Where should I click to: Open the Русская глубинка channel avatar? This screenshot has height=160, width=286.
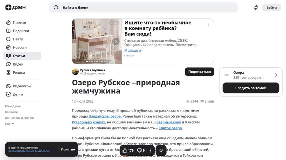point(75,72)
